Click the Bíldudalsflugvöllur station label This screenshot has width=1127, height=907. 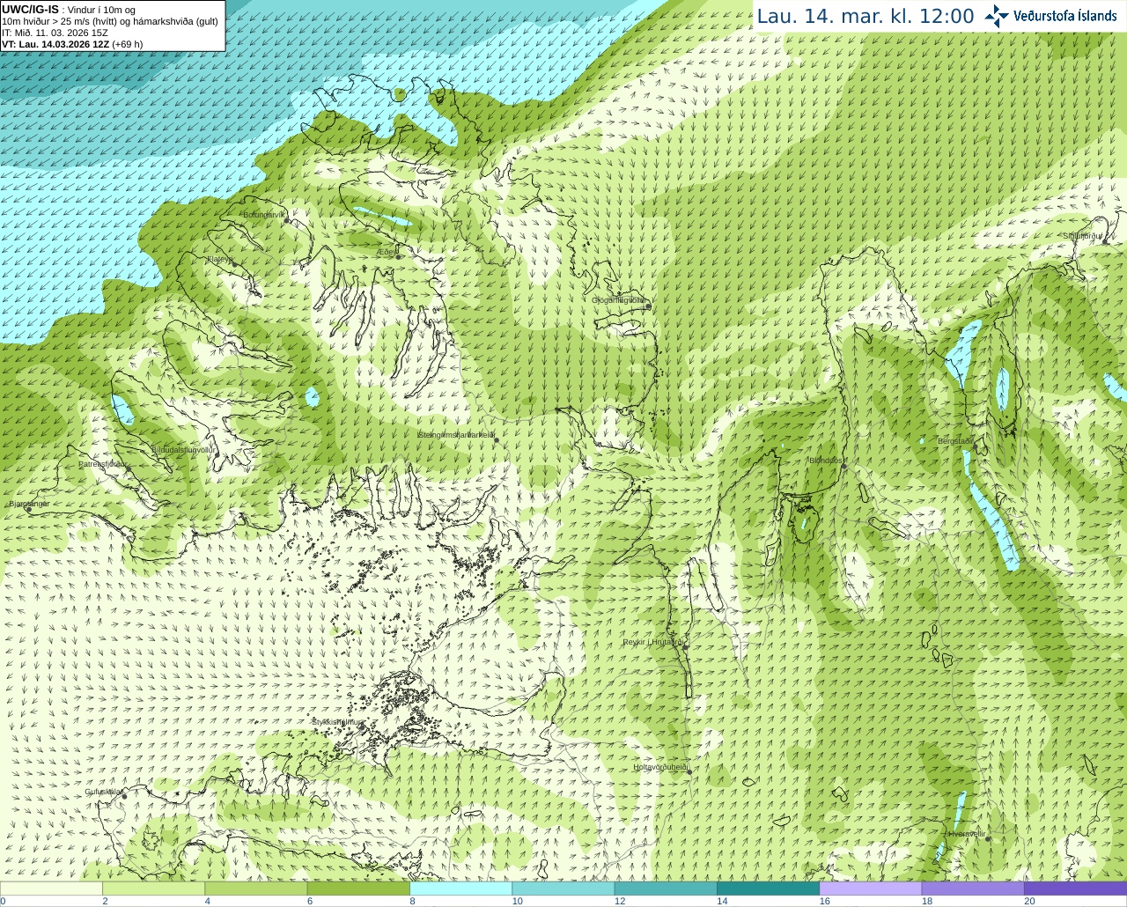coord(183,449)
